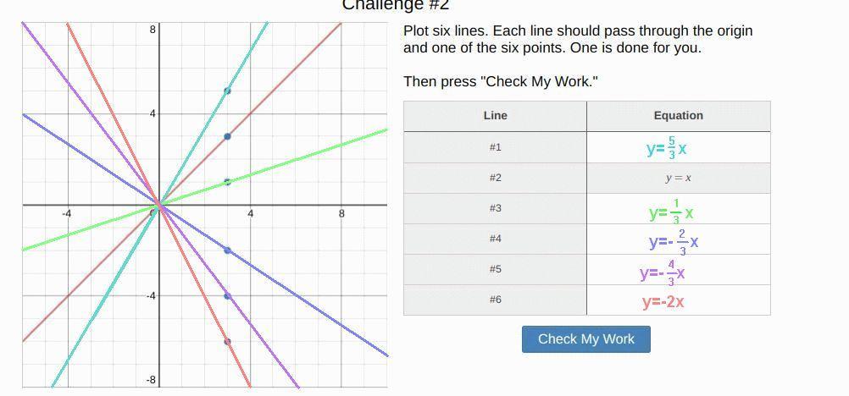Click the point at (3, -4) on the purple line
Viewport: 849px width, 396px height.
pos(227,296)
